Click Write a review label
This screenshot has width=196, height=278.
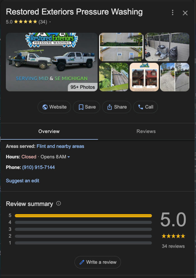click(x=101, y=262)
